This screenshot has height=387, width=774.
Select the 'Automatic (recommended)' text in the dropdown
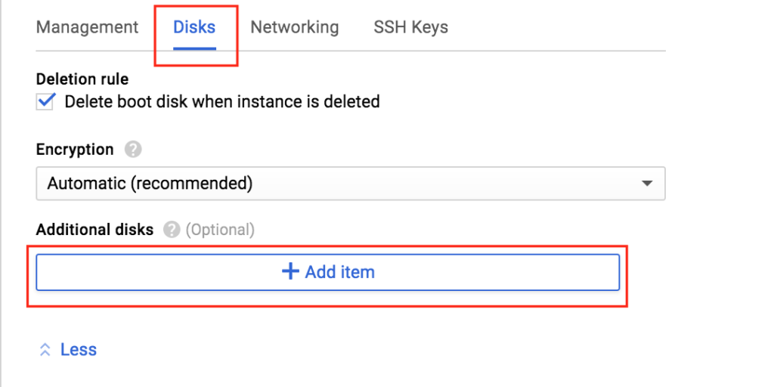tap(150, 184)
